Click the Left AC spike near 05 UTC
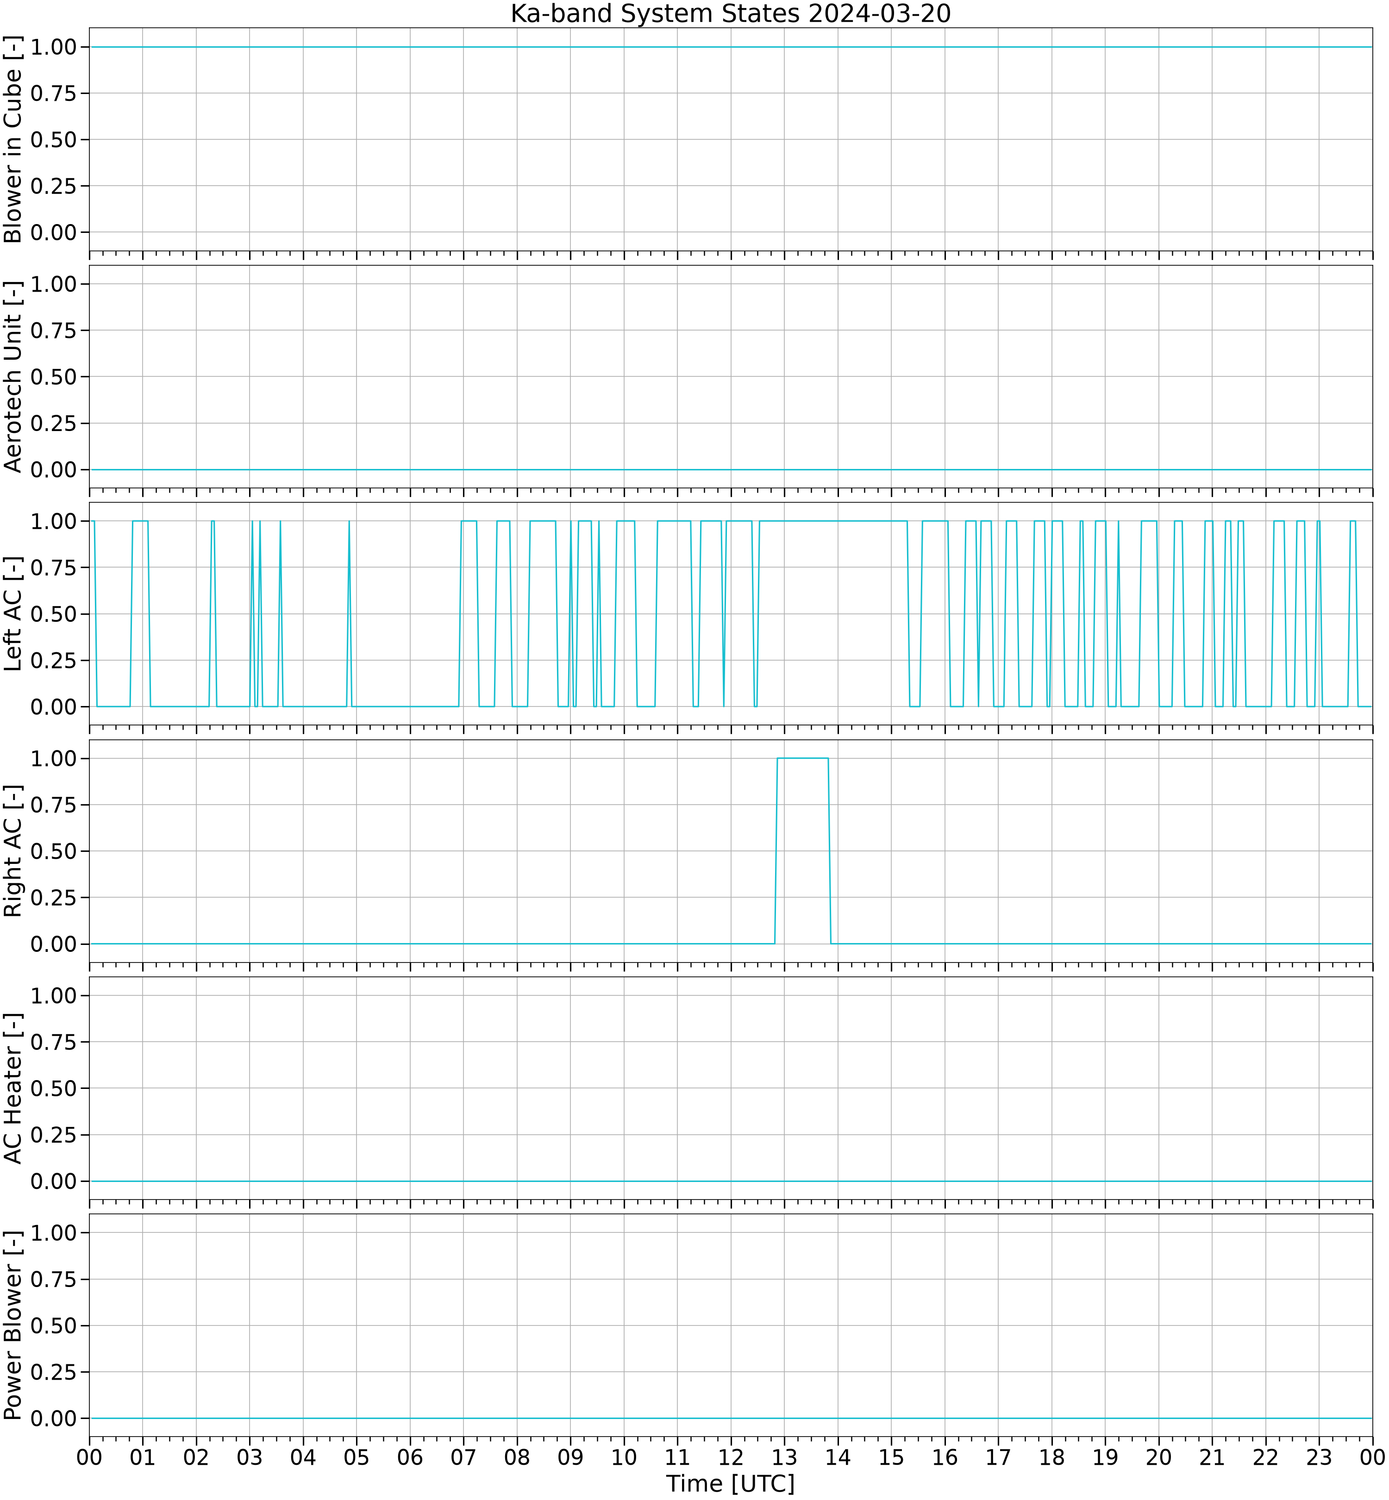The height and width of the screenshot is (1500, 1389). pos(350,612)
